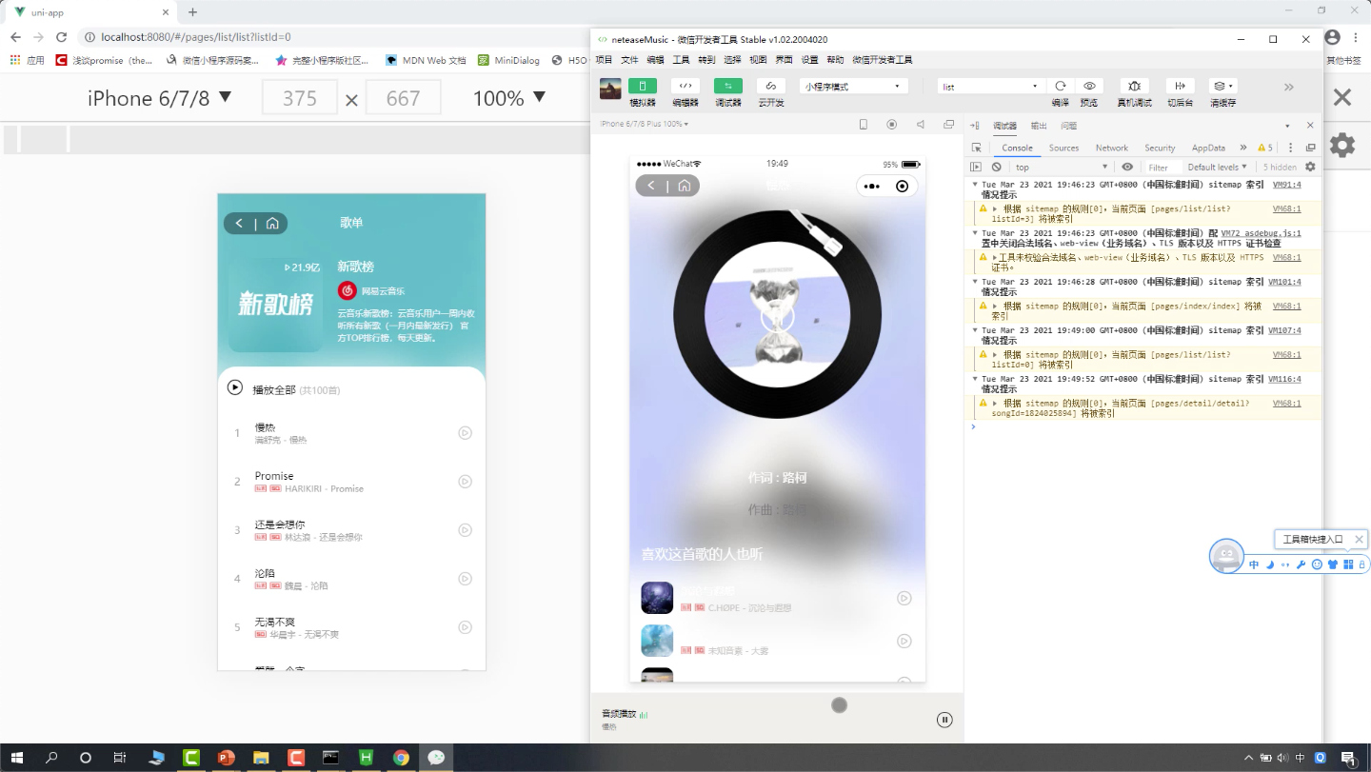Screen dimensions: 1371x772
Task: Toggle the 模拟器 simulator panel button
Action: click(642, 86)
